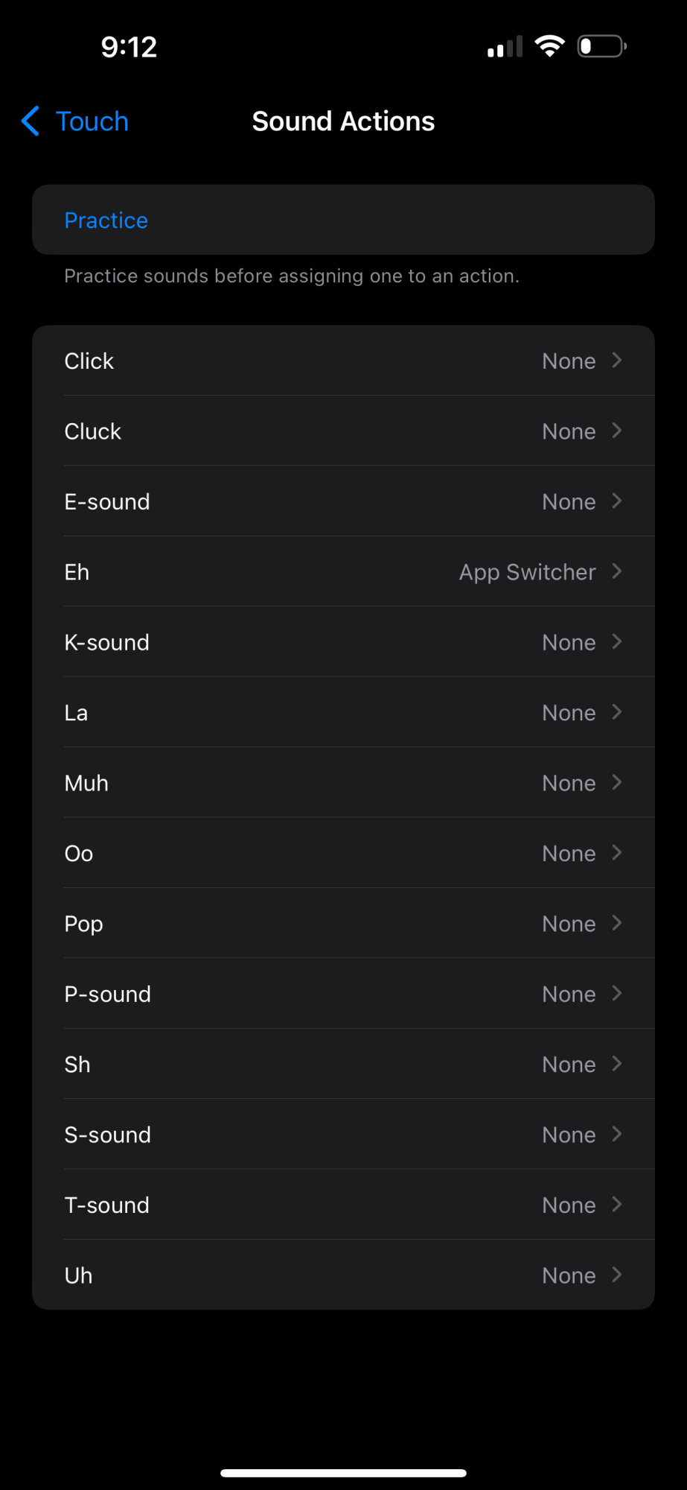Select the La sound action
The height and width of the screenshot is (1490, 687).
pos(342,713)
